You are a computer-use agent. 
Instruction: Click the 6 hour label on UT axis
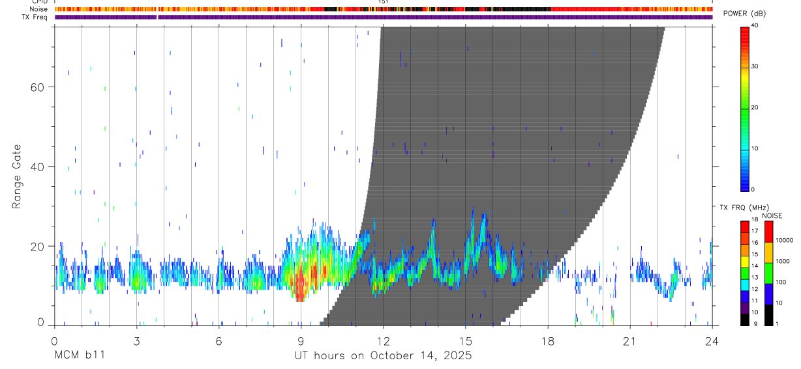(219, 341)
